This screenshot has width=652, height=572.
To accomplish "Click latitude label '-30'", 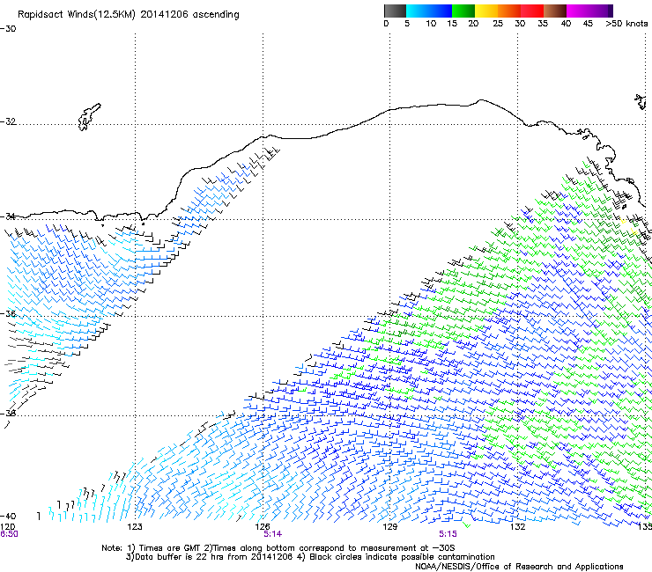I will click(8, 29).
